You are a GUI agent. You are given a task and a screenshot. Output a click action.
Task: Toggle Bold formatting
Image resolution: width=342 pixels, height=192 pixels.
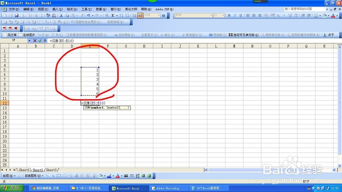click(229, 15)
